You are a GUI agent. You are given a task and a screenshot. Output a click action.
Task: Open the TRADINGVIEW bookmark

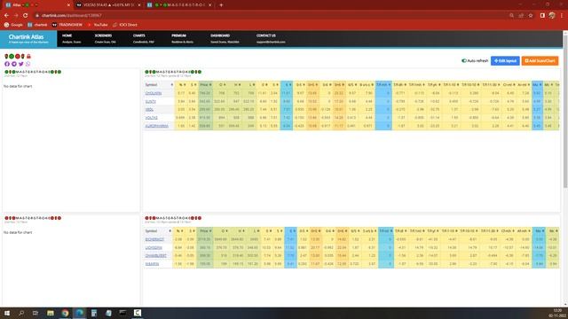coord(67,25)
